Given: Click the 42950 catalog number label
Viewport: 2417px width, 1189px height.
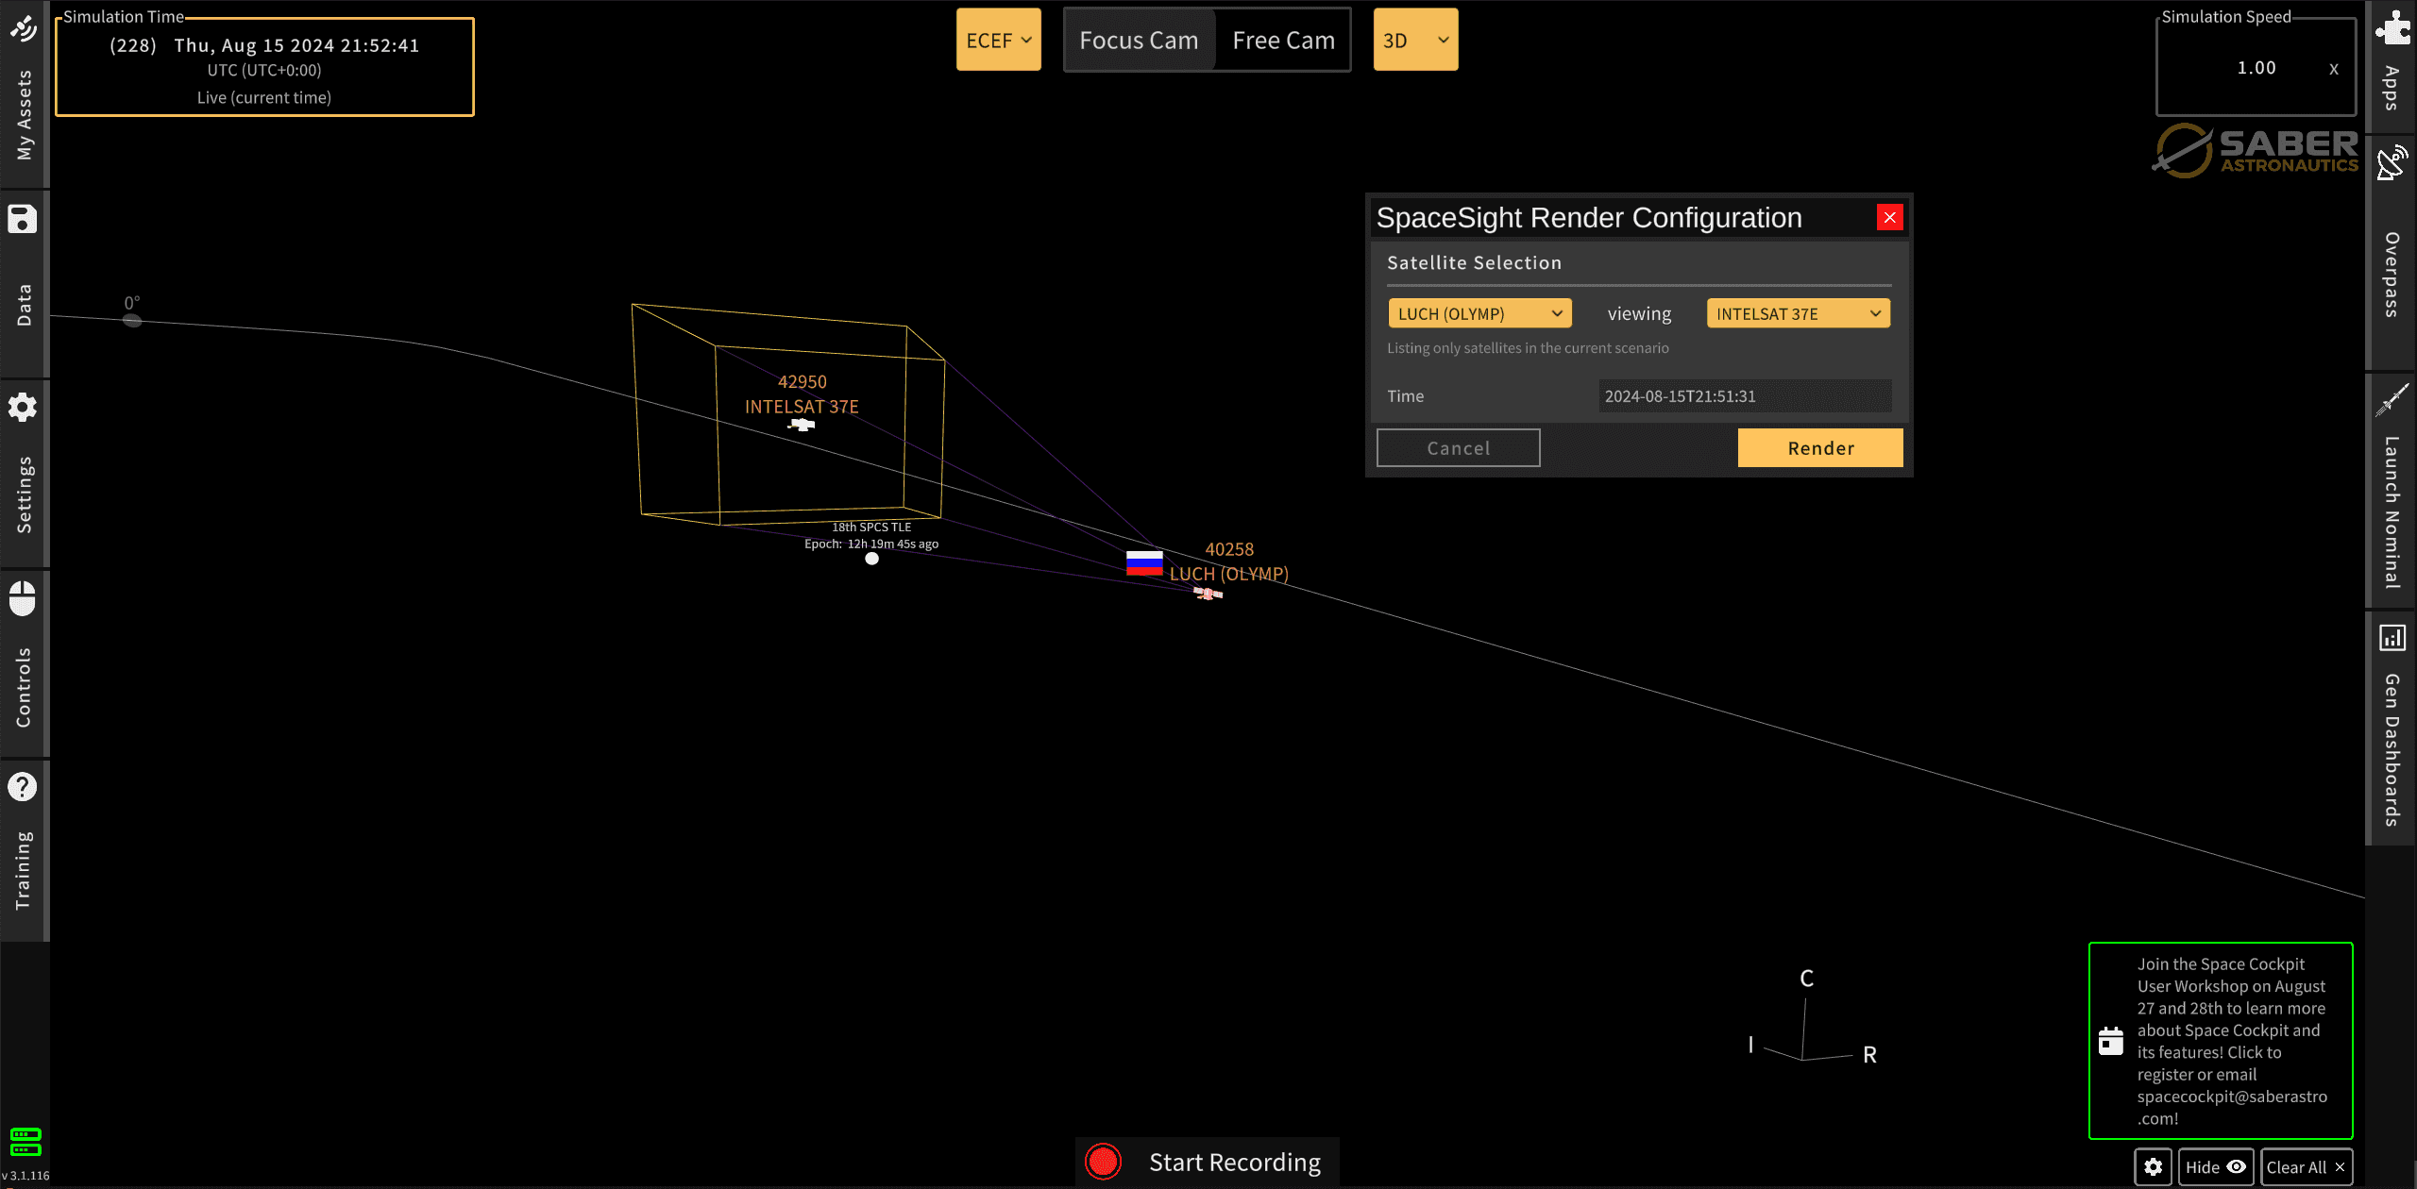Looking at the screenshot, I should (x=802, y=382).
